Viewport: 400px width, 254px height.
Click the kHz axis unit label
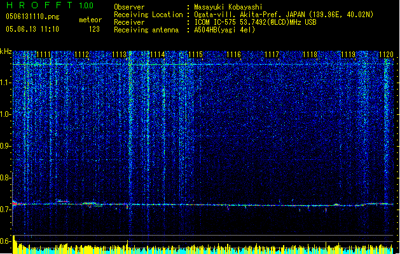pyautogui.click(x=6, y=51)
